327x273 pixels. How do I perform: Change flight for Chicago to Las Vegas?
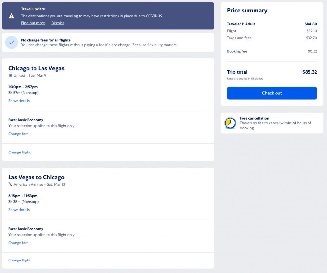pos(19,152)
